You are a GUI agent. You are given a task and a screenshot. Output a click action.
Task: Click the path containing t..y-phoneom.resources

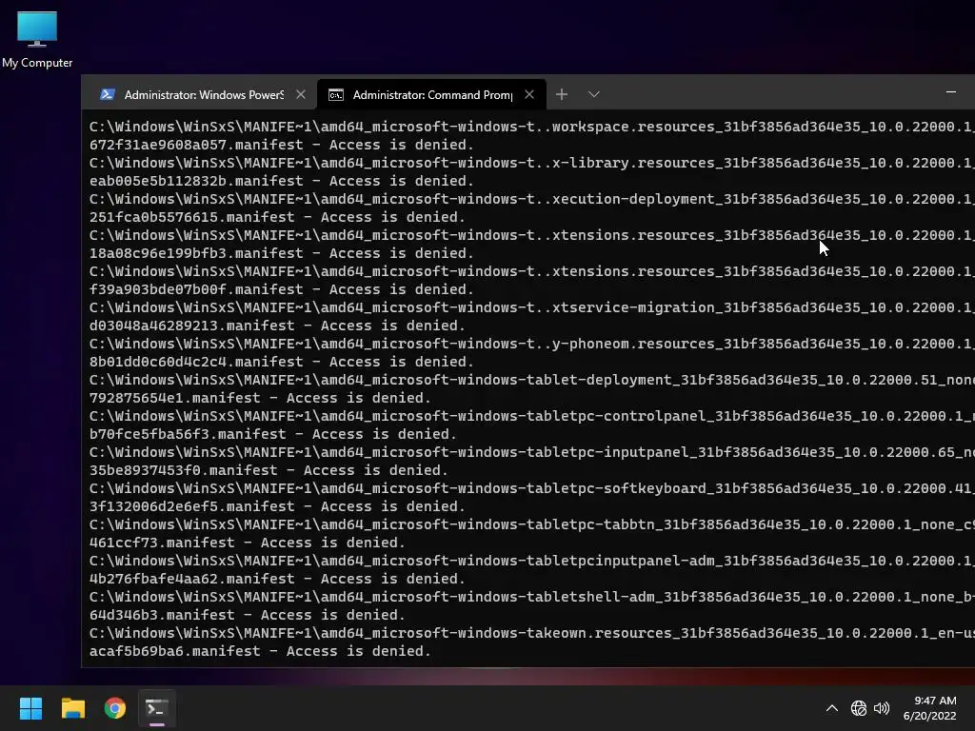531,344
